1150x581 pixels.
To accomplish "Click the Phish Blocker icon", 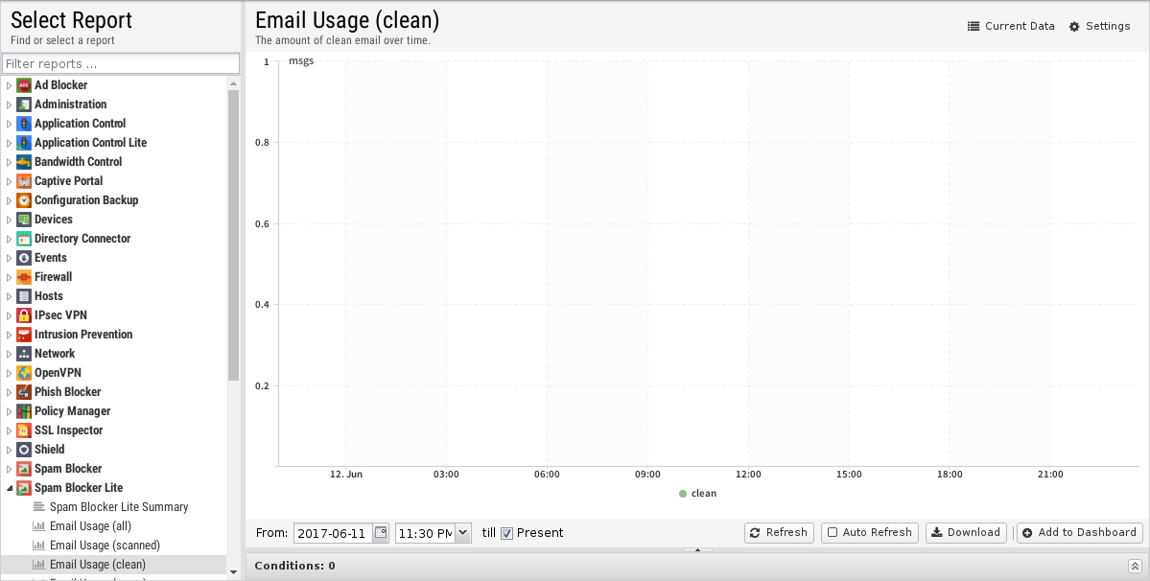I will pyautogui.click(x=24, y=392).
